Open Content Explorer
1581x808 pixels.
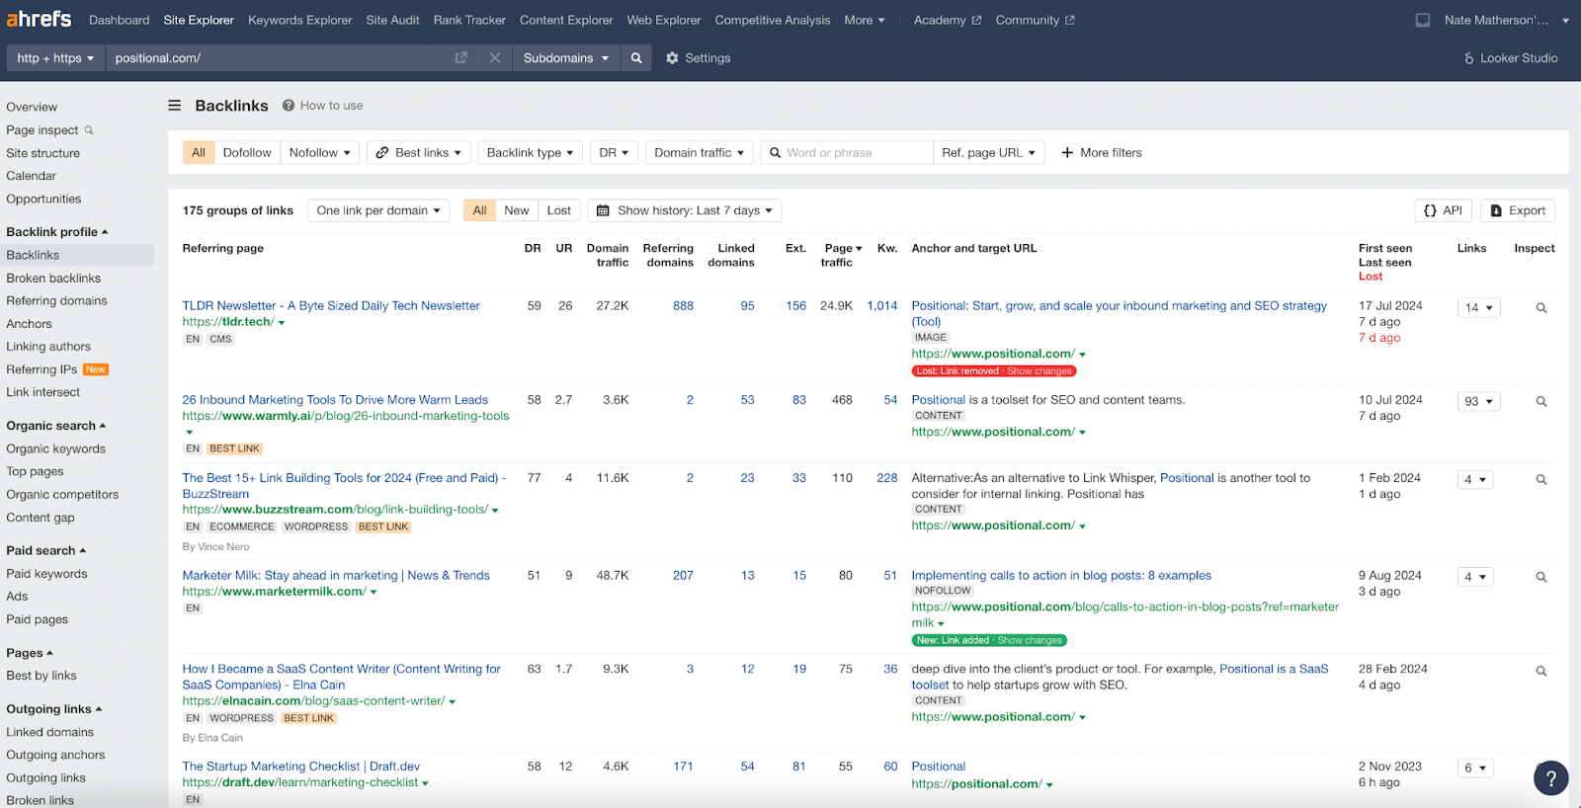coord(566,20)
